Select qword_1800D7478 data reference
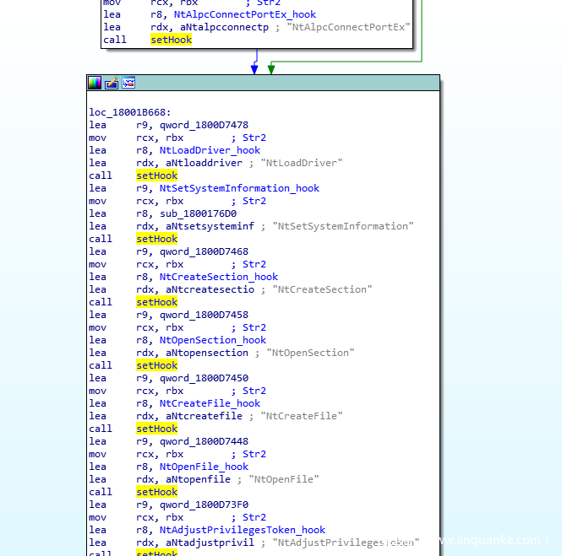The height and width of the screenshot is (556, 562). (204, 125)
